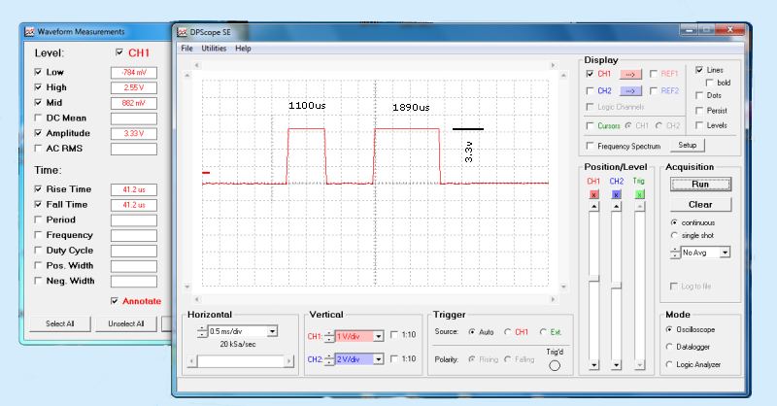Click the red CH1 position reset X button

point(593,195)
